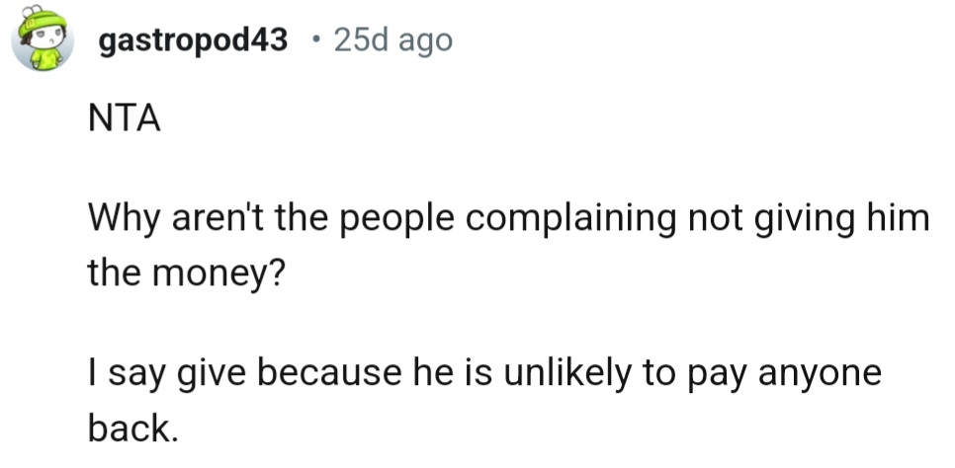This screenshot has width=955, height=468.
Task: Open the gastropod43 user profile link
Action: point(194,40)
